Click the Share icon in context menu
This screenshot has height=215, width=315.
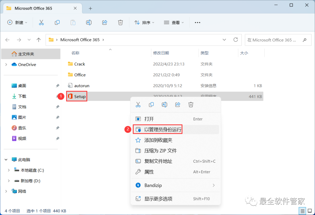pyautogui.click(x=178, y=105)
